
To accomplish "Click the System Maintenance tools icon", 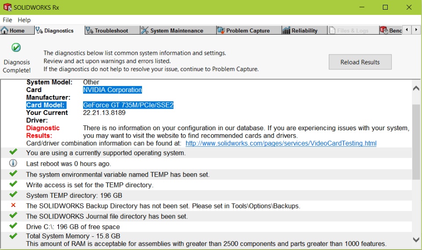I will coord(145,30).
